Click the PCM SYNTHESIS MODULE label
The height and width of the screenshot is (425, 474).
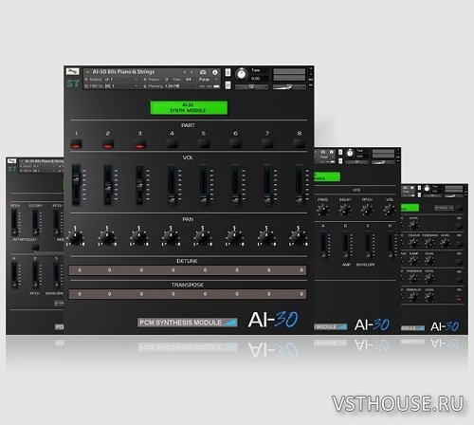click(x=188, y=323)
